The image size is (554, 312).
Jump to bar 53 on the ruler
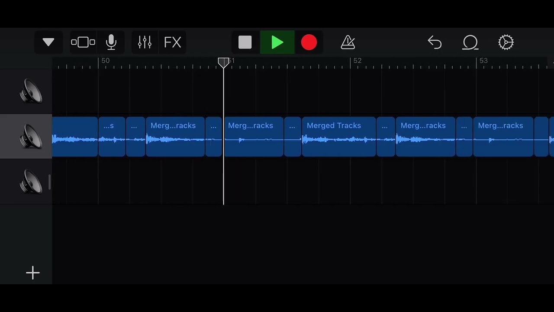click(483, 61)
